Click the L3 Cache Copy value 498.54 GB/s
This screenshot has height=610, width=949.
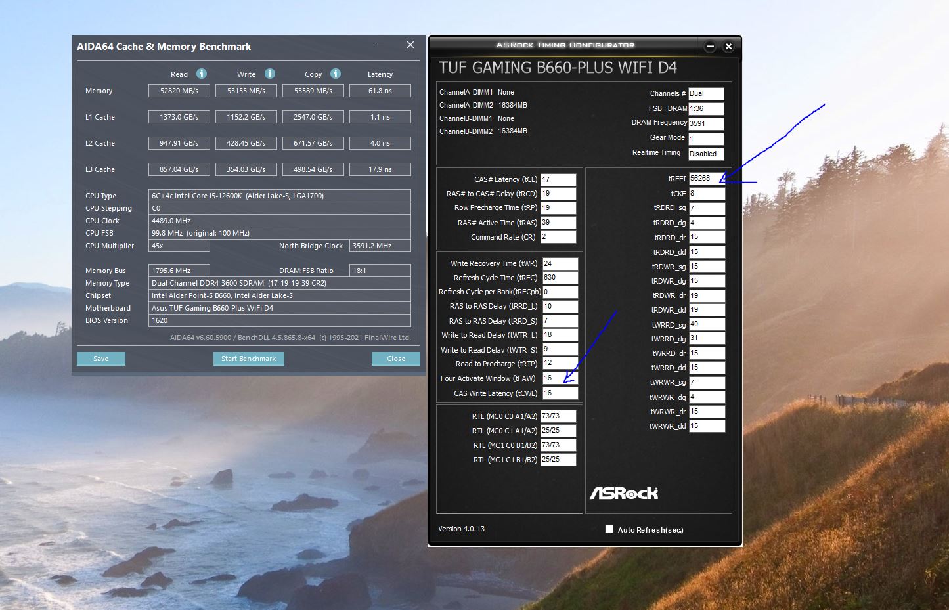pos(313,169)
